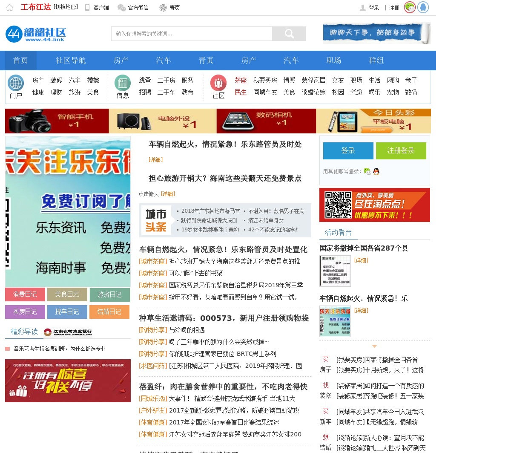Click the search keyword input field
511x453 pixels.
click(x=192, y=34)
